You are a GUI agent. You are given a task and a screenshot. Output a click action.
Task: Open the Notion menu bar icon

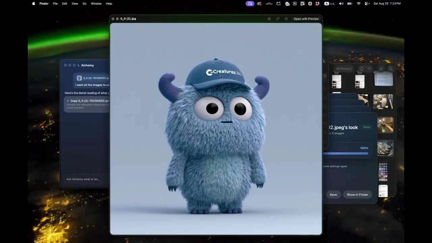pos(295,3)
